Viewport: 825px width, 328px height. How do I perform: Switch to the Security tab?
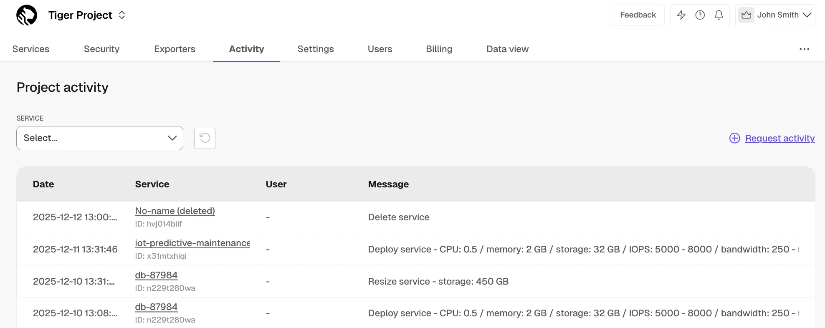pos(102,49)
